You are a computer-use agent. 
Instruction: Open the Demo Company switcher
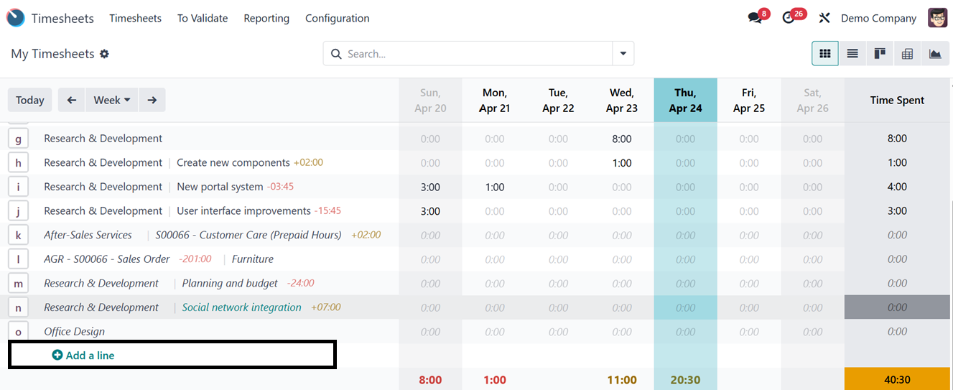(x=878, y=18)
